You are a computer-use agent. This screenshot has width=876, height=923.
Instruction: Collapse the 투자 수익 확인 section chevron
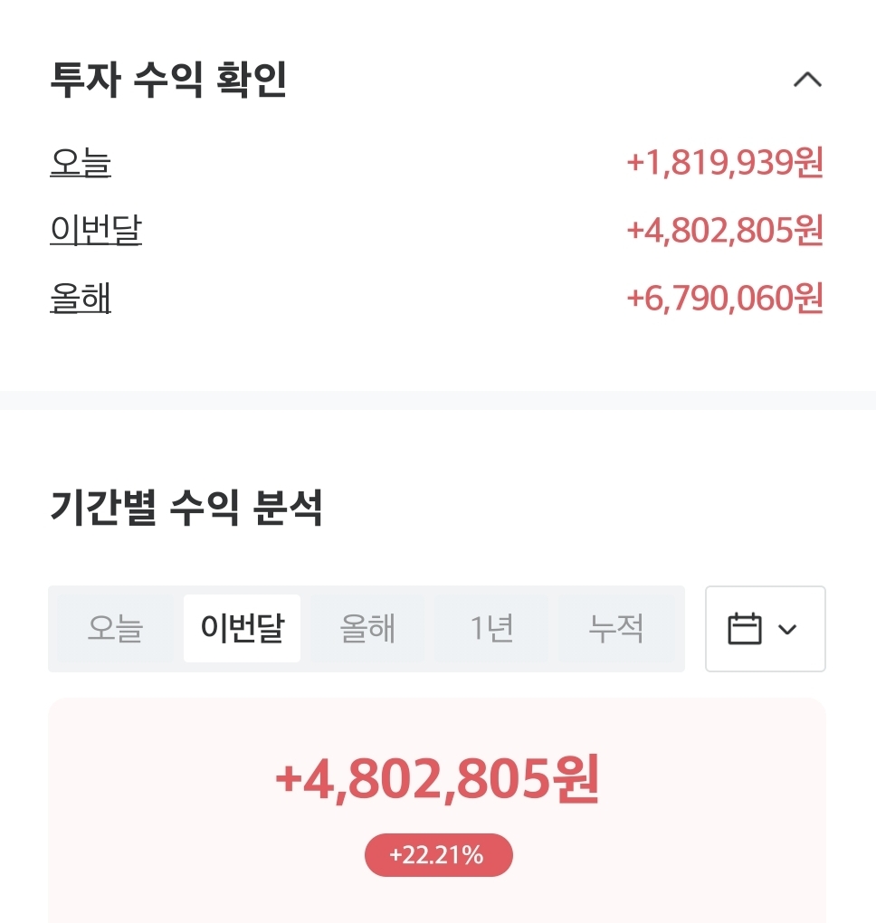807,81
